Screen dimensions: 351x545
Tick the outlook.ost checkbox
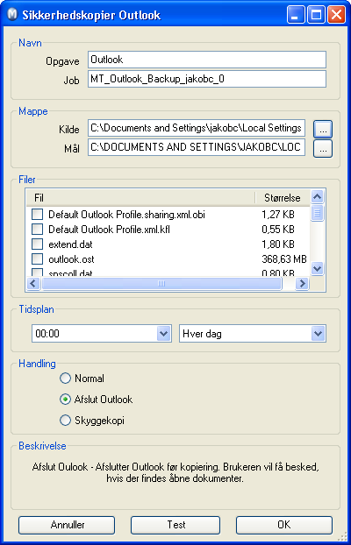[x=37, y=259]
